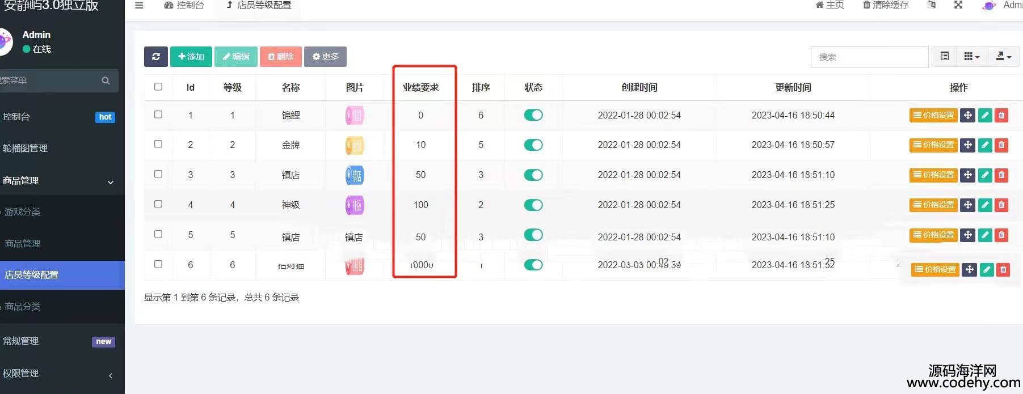Check the checkbox for row Id 1
1023x394 pixels.
[158, 115]
